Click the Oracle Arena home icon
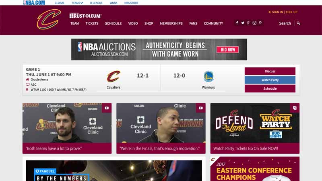The width and height of the screenshot is (322, 181). point(27,79)
